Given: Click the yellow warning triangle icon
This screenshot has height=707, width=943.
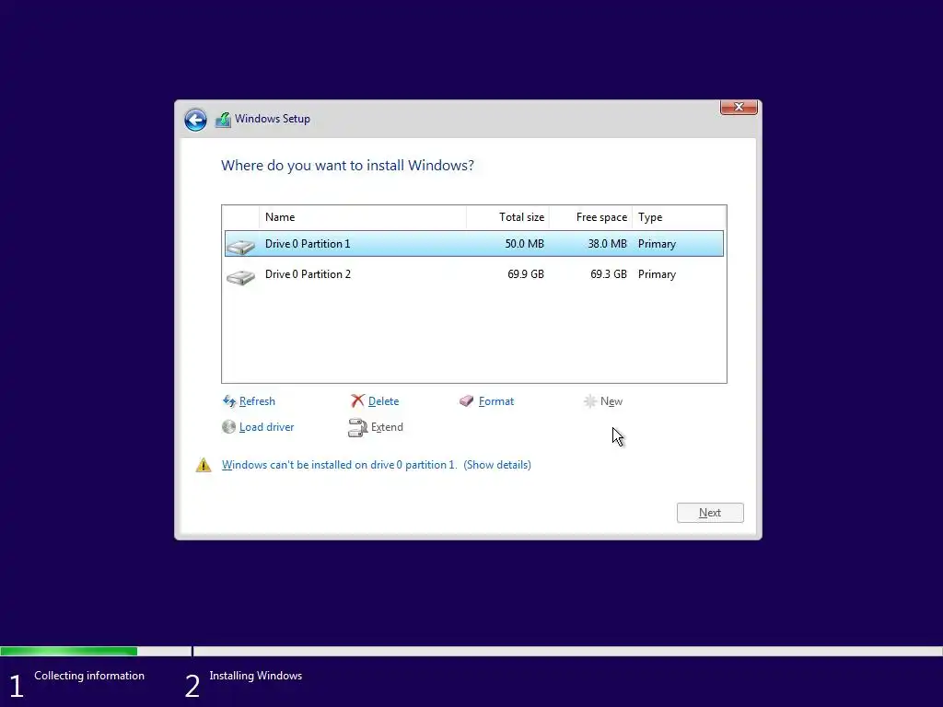Looking at the screenshot, I should [x=204, y=465].
